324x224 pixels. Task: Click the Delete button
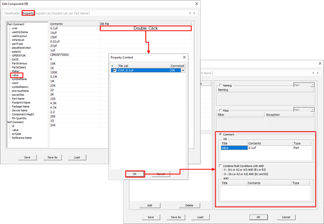point(189,206)
